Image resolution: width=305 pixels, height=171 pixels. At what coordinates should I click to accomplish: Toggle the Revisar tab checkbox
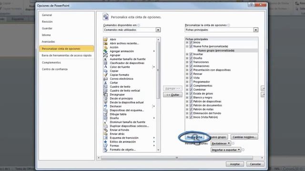(x=191, y=74)
